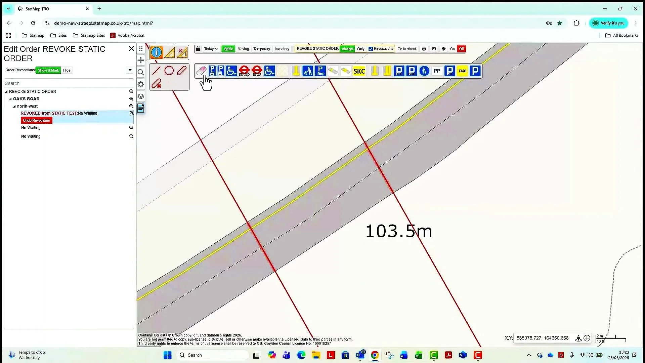The width and height of the screenshot is (645, 363).
Task: Click the Undo Revocation button
Action: [x=36, y=120]
